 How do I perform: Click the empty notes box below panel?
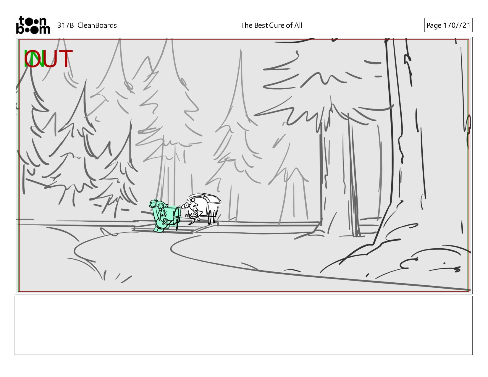click(243, 325)
